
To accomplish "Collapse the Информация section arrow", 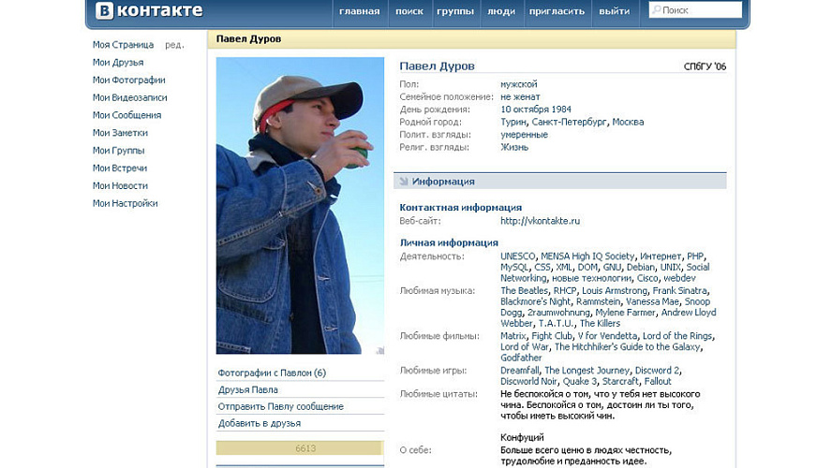I will pos(404,182).
